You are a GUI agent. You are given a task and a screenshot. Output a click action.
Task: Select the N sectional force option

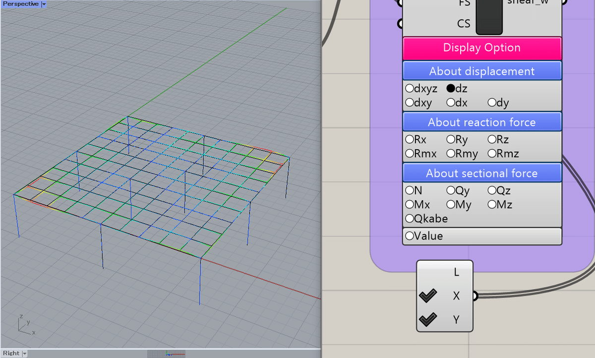410,190
